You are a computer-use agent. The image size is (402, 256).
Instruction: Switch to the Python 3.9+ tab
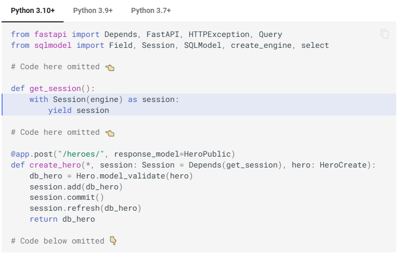tap(93, 10)
